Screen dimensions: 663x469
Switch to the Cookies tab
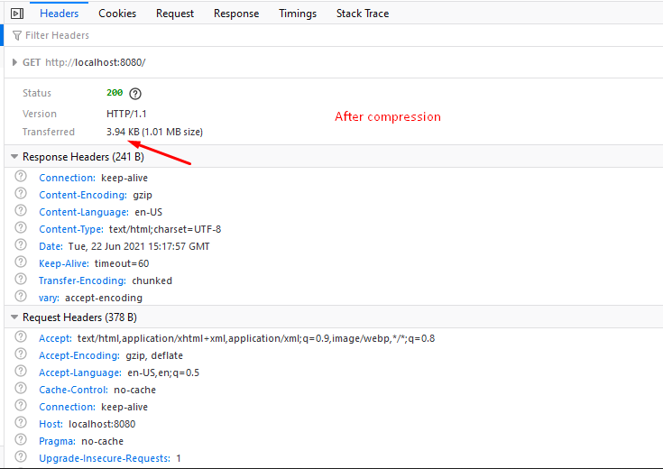pos(117,14)
